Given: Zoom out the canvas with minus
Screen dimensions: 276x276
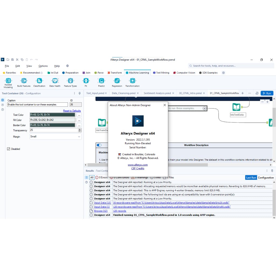Looking at the screenshot, I should [263, 102].
